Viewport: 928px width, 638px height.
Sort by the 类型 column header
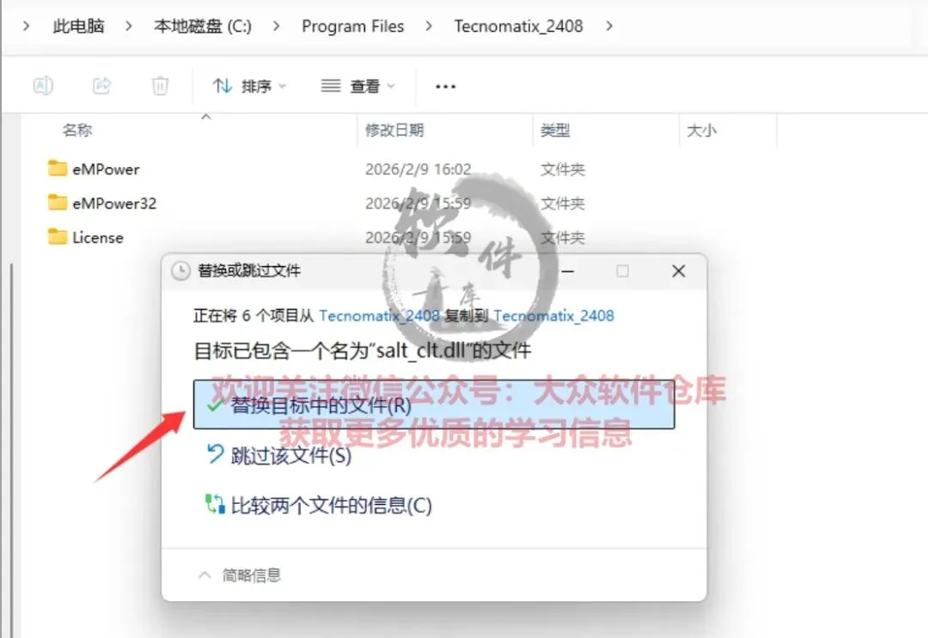pyautogui.click(x=555, y=130)
